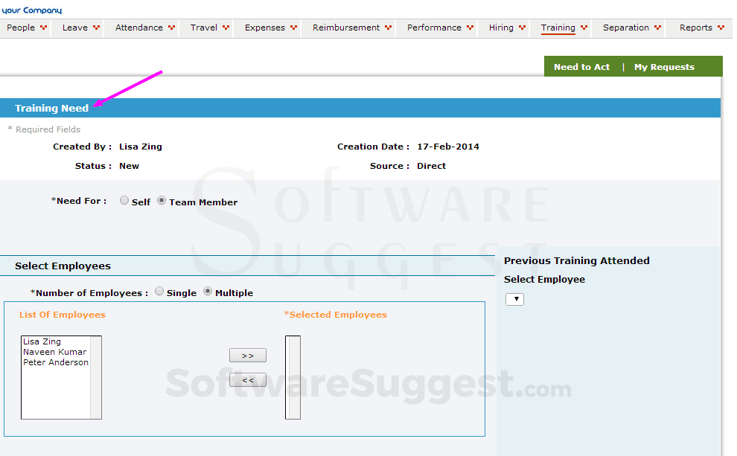The image size is (737, 456).
Task: Select the Single radio option
Action: pos(159,292)
